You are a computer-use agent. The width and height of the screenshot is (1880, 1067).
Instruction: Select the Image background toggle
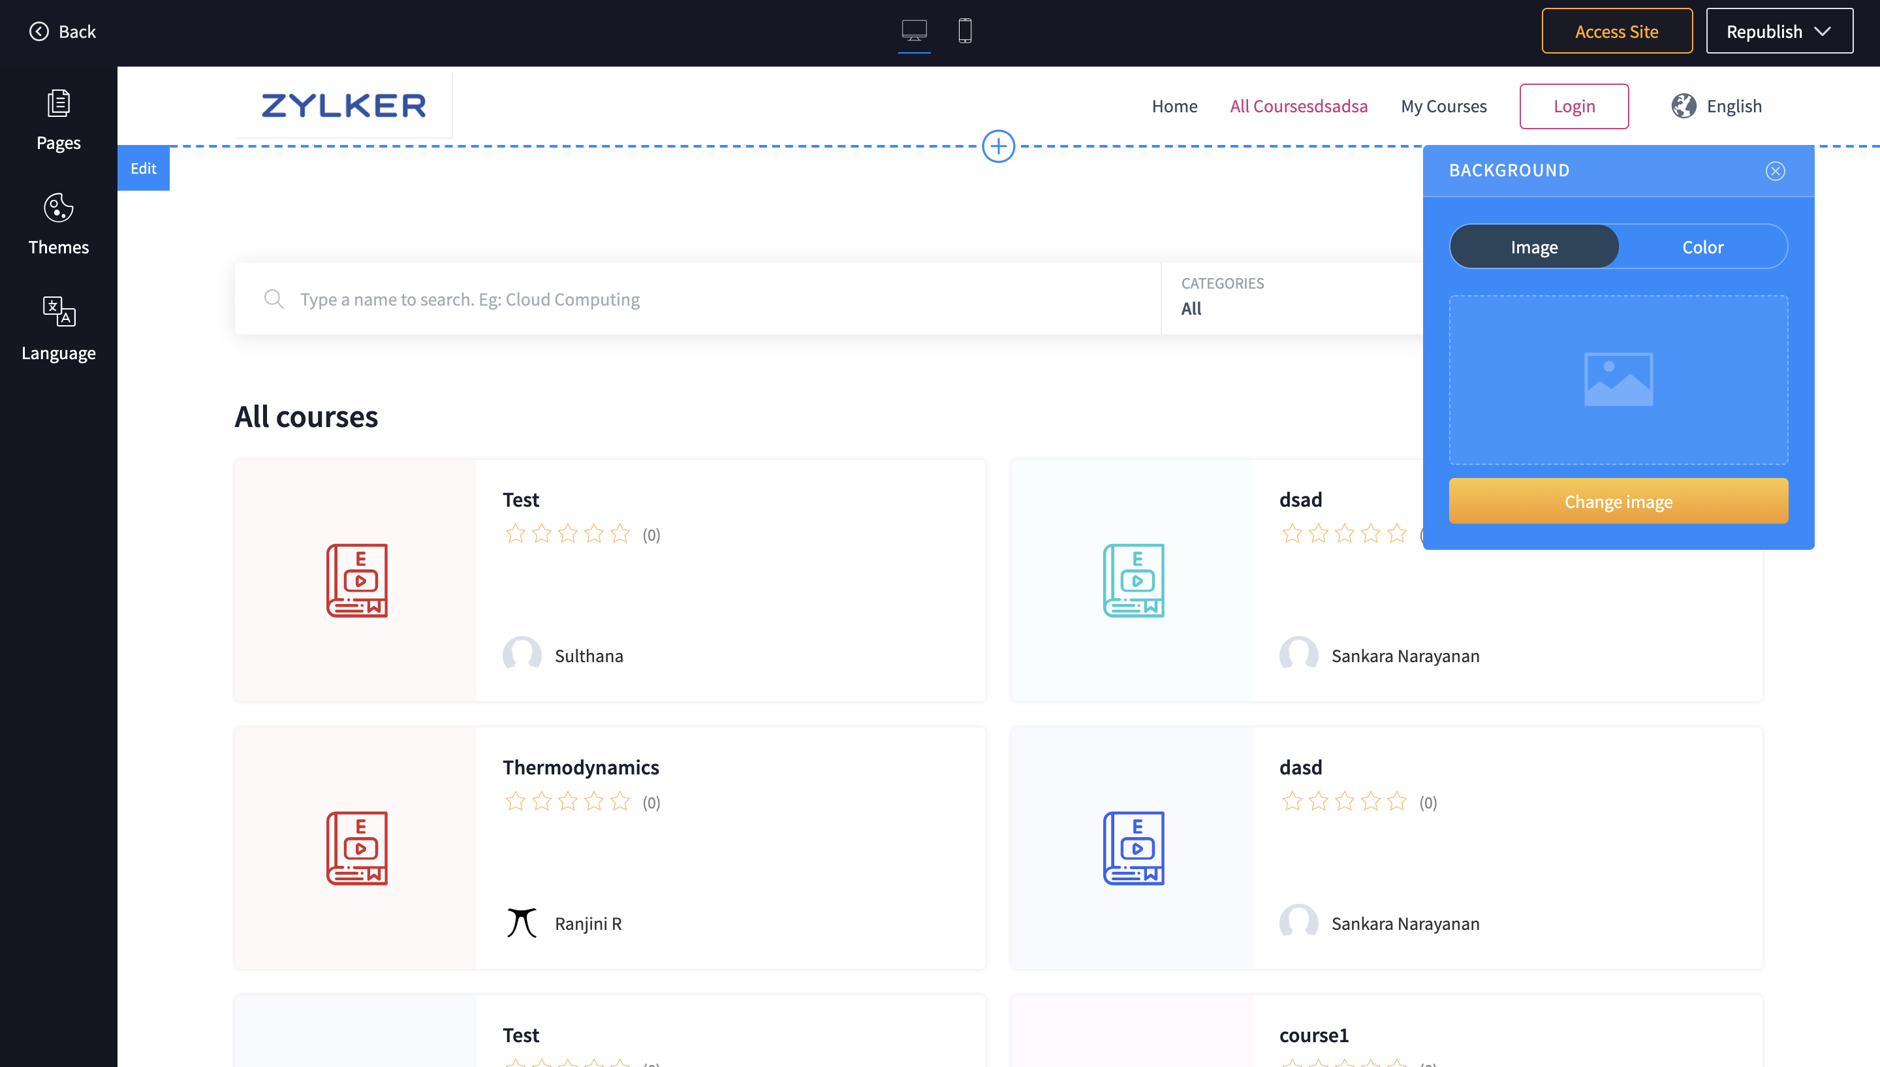click(x=1533, y=247)
